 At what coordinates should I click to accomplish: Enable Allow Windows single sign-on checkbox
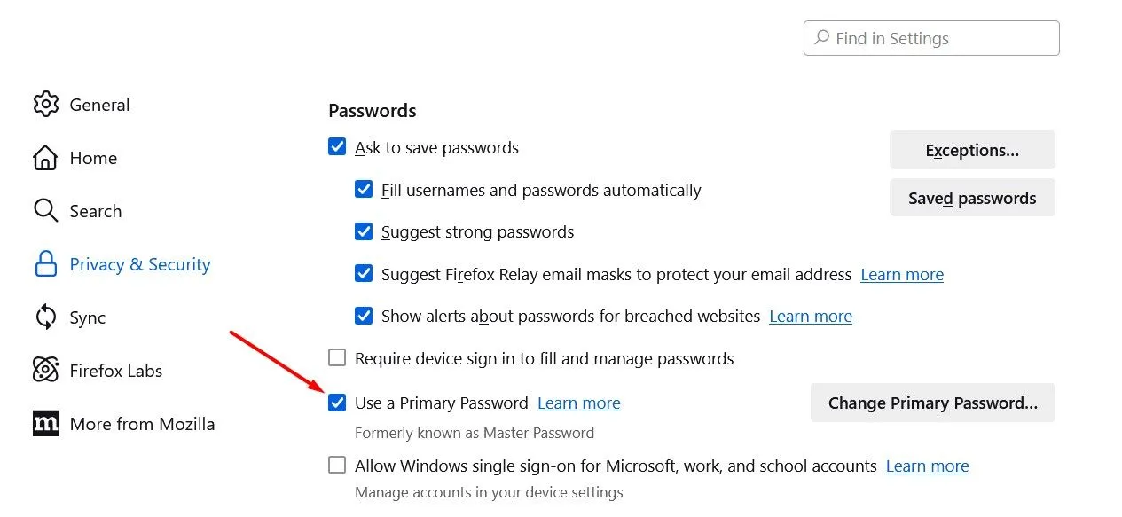(337, 466)
